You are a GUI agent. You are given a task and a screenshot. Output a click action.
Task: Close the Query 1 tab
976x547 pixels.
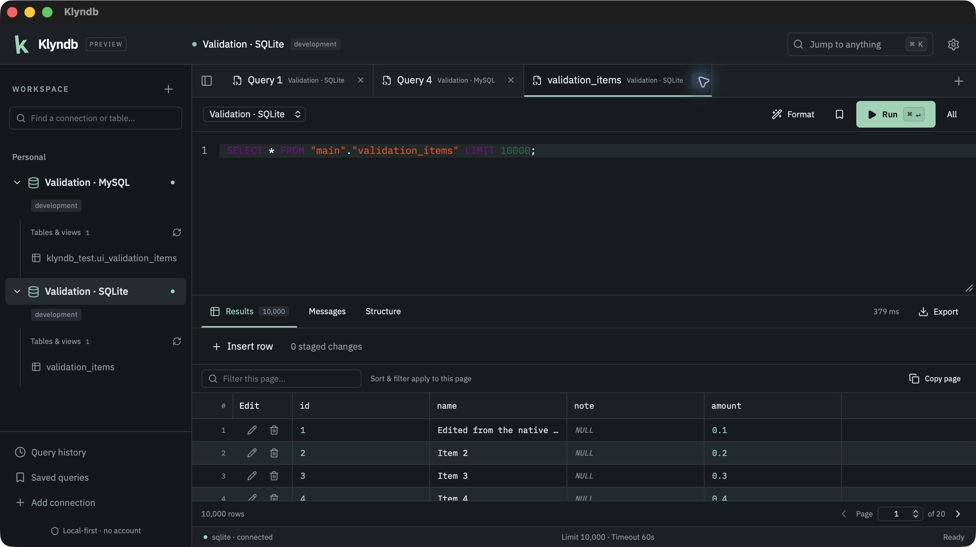[x=360, y=80]
